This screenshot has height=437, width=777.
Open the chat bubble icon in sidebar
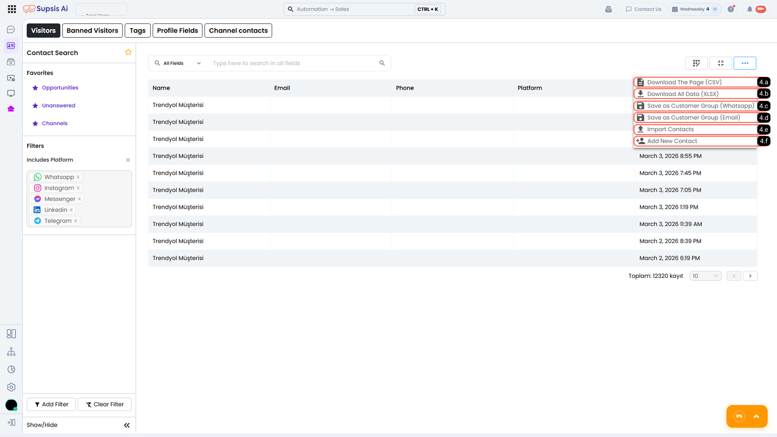(11, 30)
